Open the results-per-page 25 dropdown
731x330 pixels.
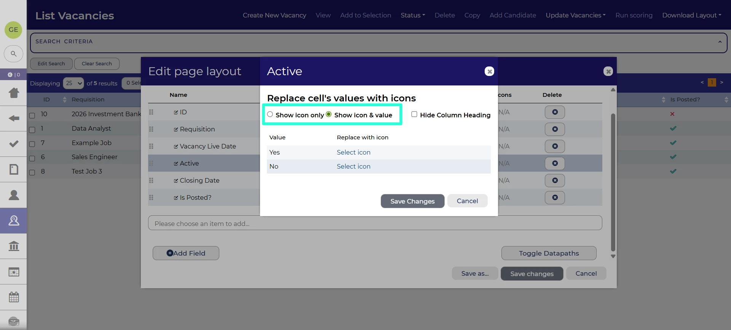tap(73, 83)
